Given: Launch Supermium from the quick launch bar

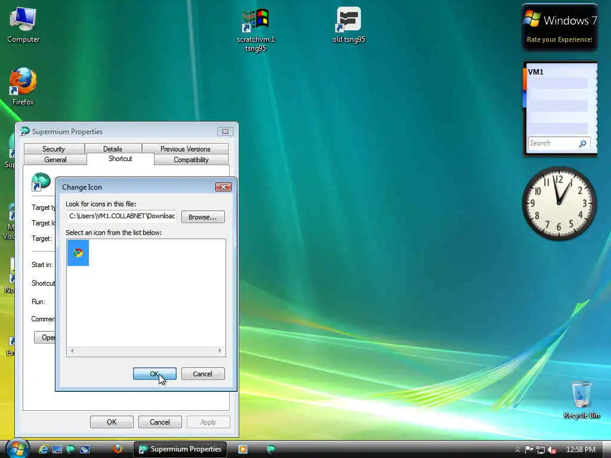Looking at the screenshot, I should coord(71,450).
